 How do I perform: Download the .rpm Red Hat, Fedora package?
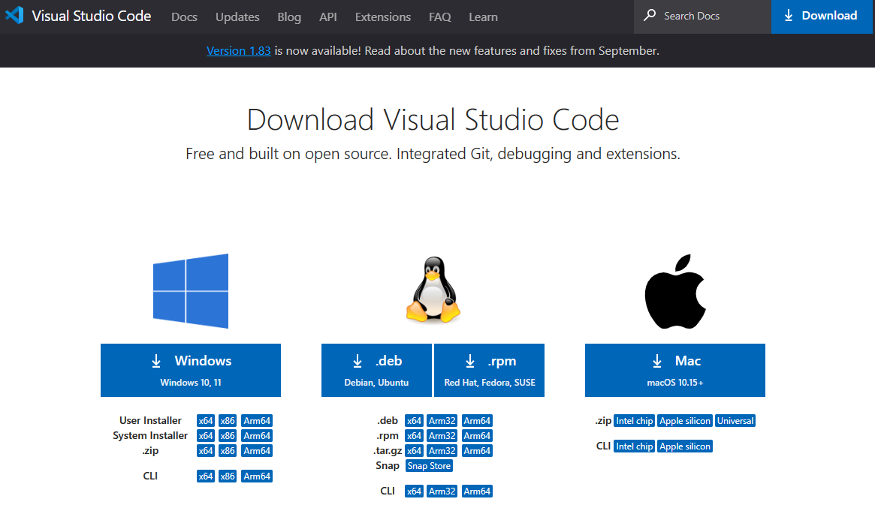490,371
